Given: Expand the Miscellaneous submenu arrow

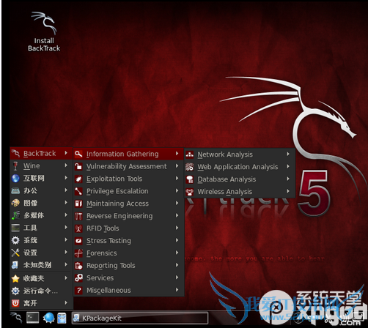Looking at the screenshot, I should [x=177, y=290].
